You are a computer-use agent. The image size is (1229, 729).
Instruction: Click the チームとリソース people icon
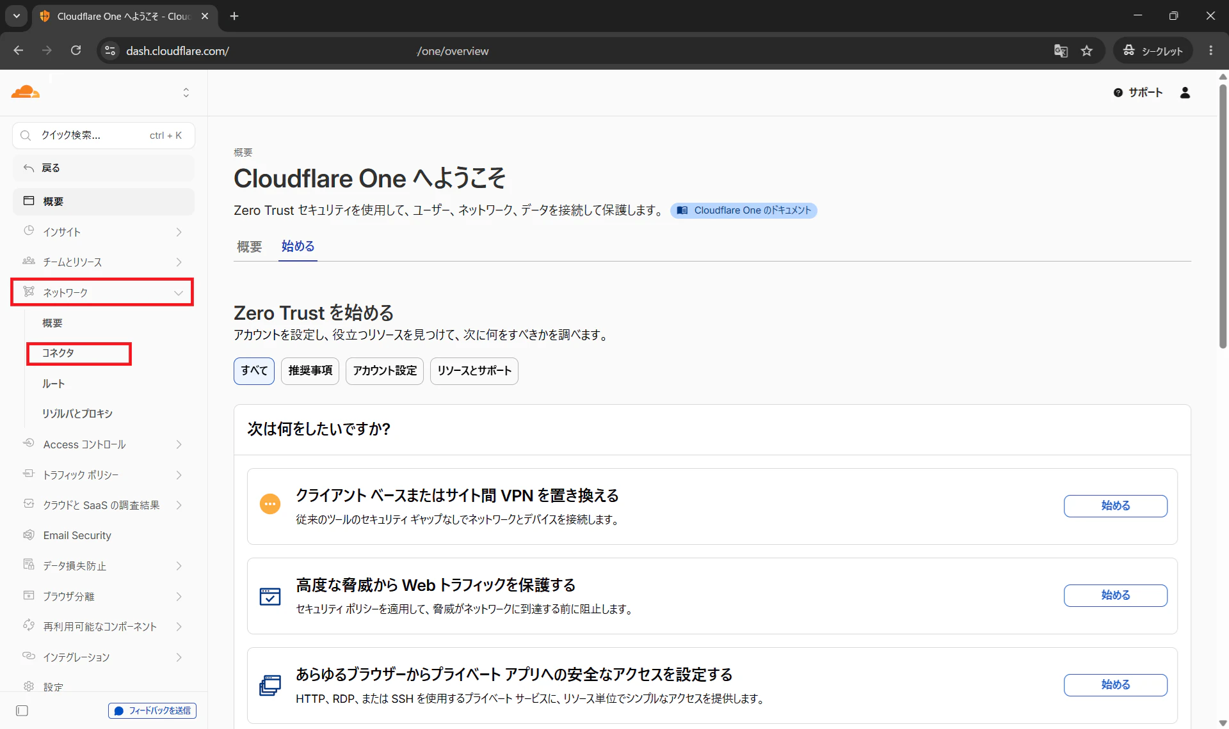[29, 261]
